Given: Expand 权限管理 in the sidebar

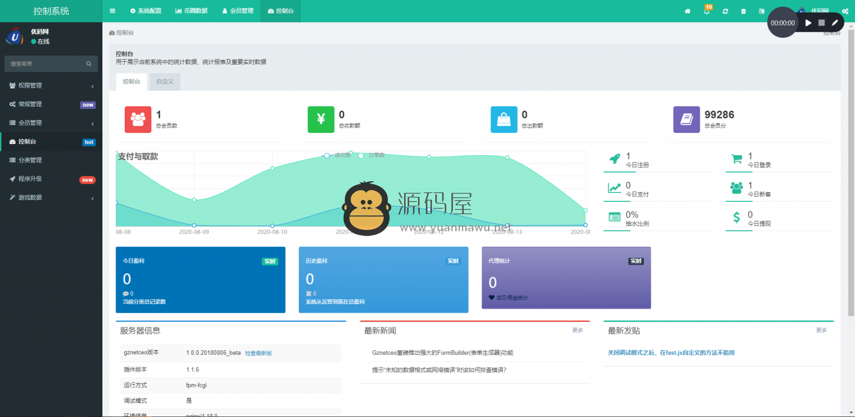Looking at the screenshot, I should pos(51,86).
